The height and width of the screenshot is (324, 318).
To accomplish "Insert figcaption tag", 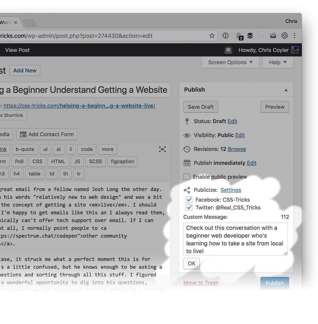I will (122, 161).
